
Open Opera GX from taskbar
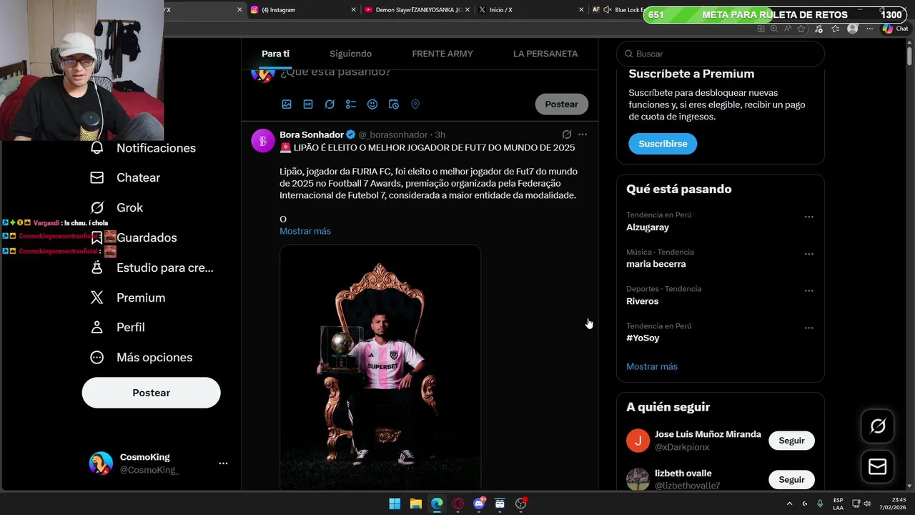click(x=457, y=504)
